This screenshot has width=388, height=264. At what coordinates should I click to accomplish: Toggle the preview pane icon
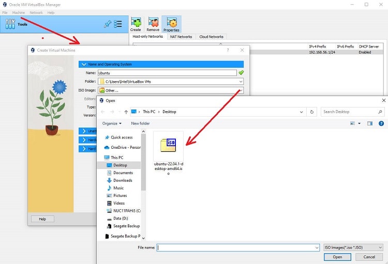click(x=370, y=123)
